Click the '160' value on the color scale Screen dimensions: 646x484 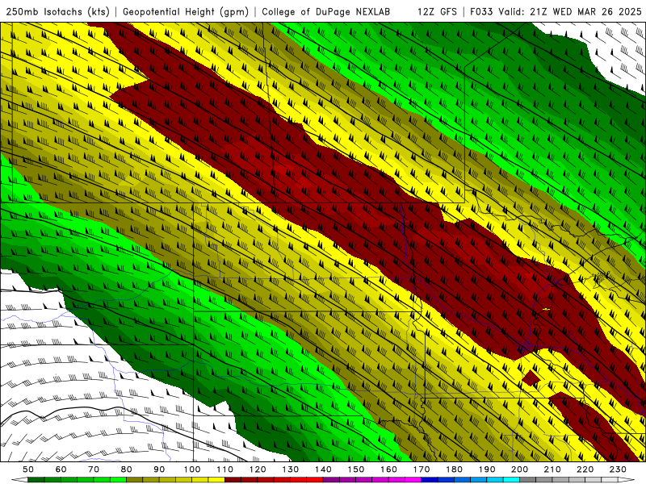pos(388,469)
